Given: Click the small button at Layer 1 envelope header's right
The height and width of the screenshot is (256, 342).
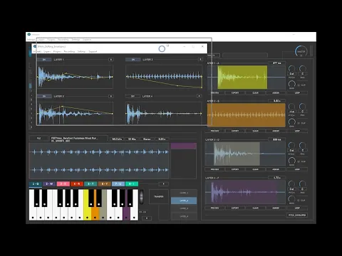Looking at the screenshot, I should click(x=111, y=60).
